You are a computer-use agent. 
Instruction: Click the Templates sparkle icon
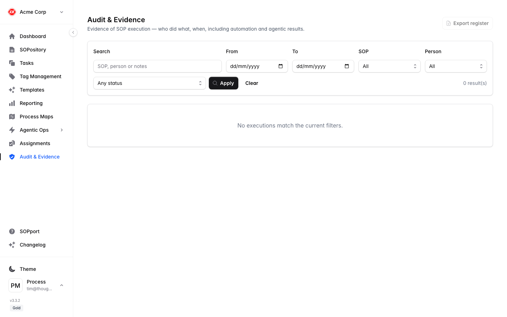point(12,90)
